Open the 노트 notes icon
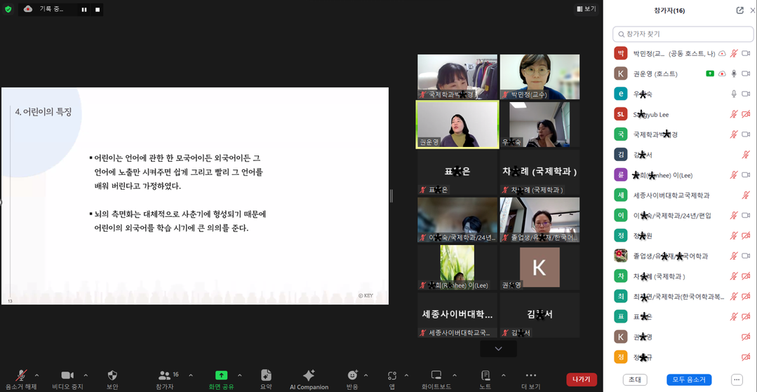757x392 pixels. pos(485,376)
